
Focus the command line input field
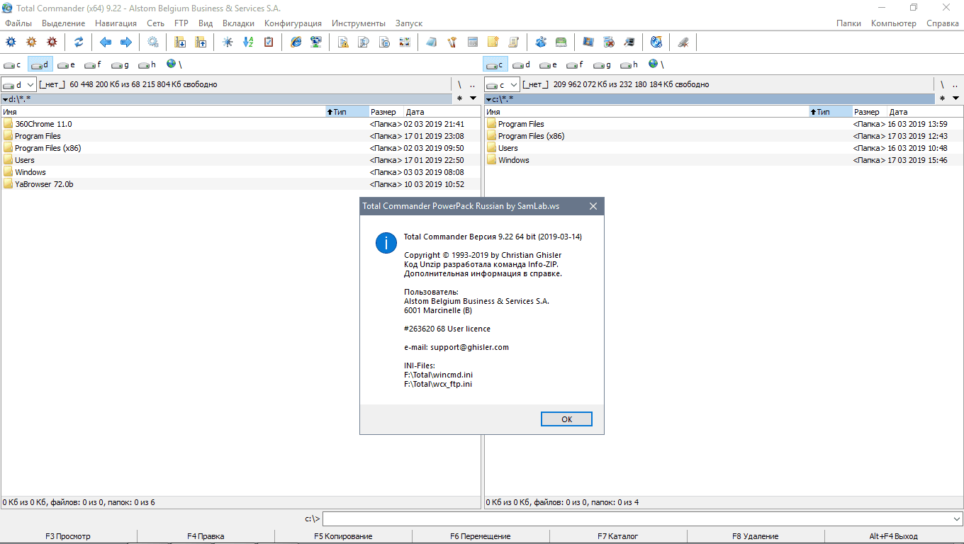(x=637, y=519)
